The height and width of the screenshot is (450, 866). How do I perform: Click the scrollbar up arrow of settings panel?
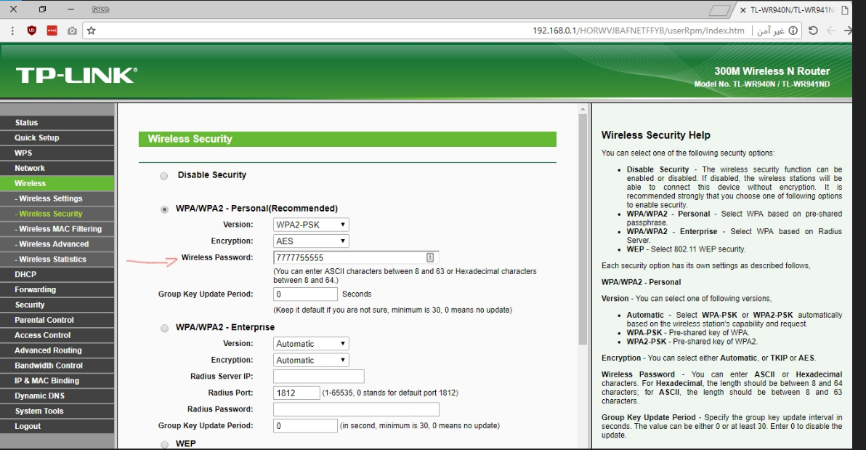pyautogui.click(x=583, y=110)
